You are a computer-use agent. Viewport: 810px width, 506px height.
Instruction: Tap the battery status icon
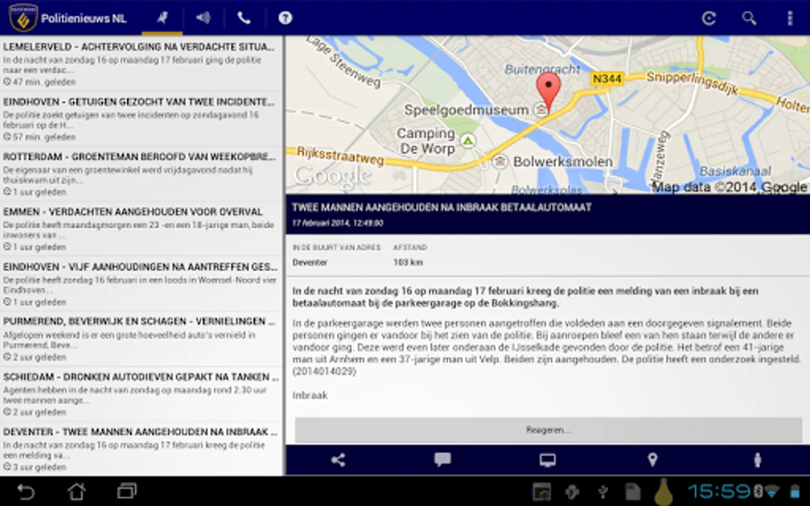pyautogui.click(x=795, y=492)
